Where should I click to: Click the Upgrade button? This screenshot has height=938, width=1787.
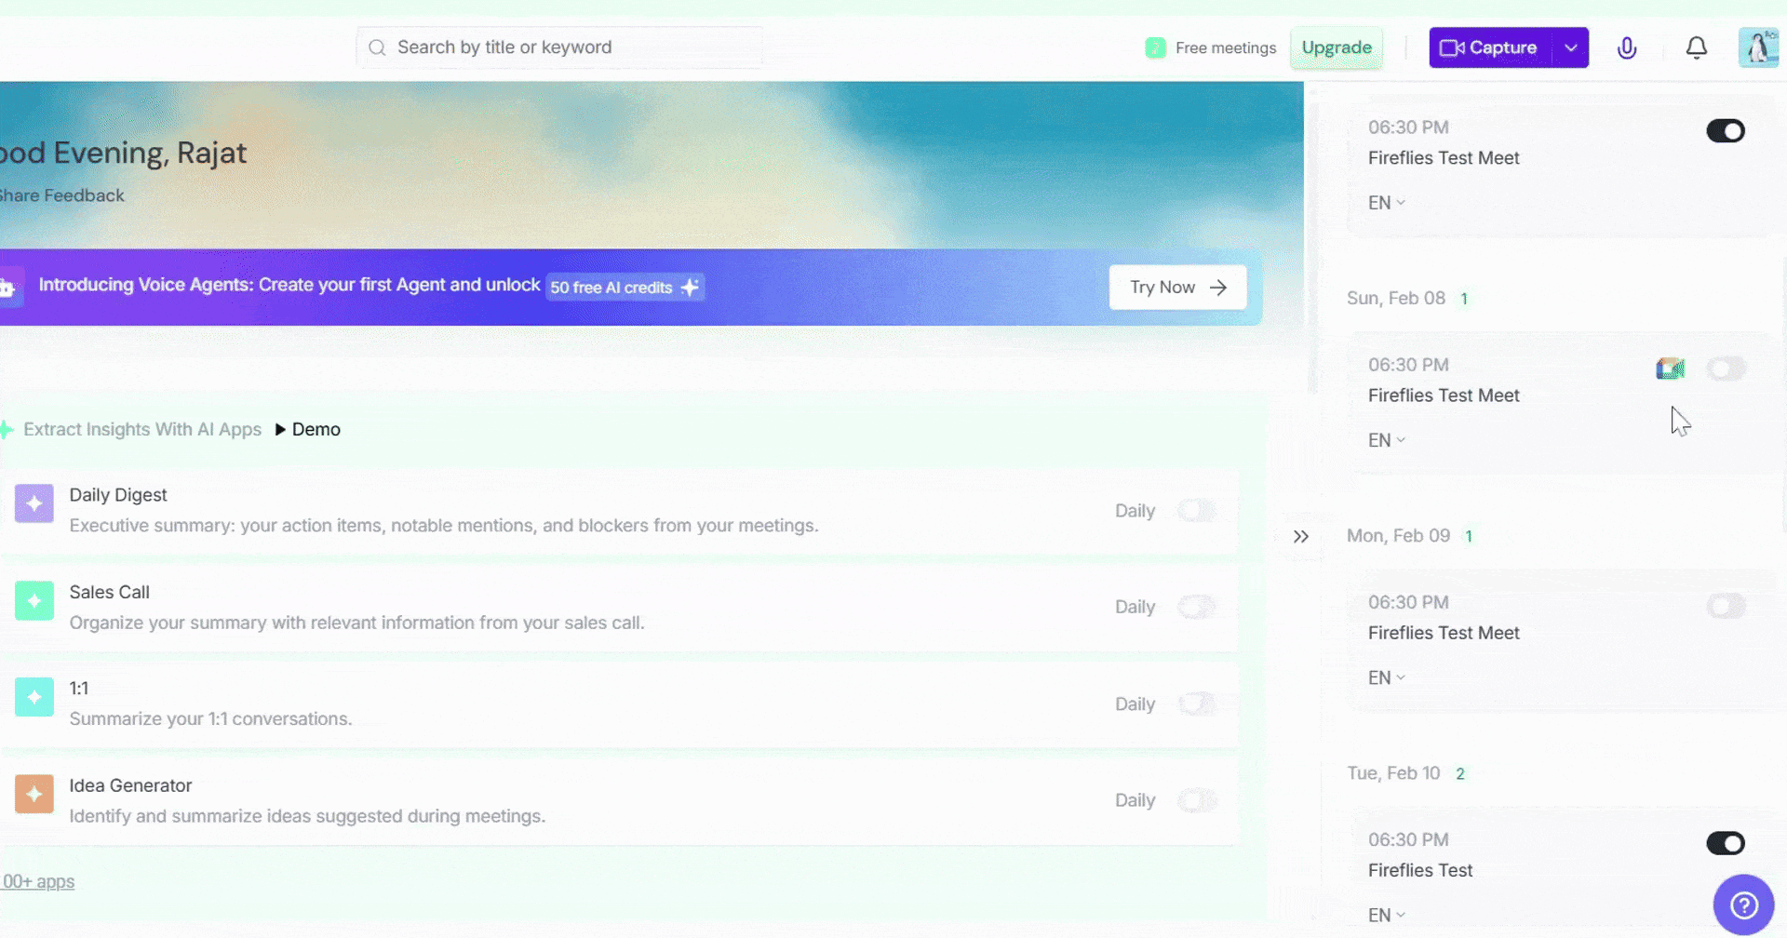[1337, 47]
